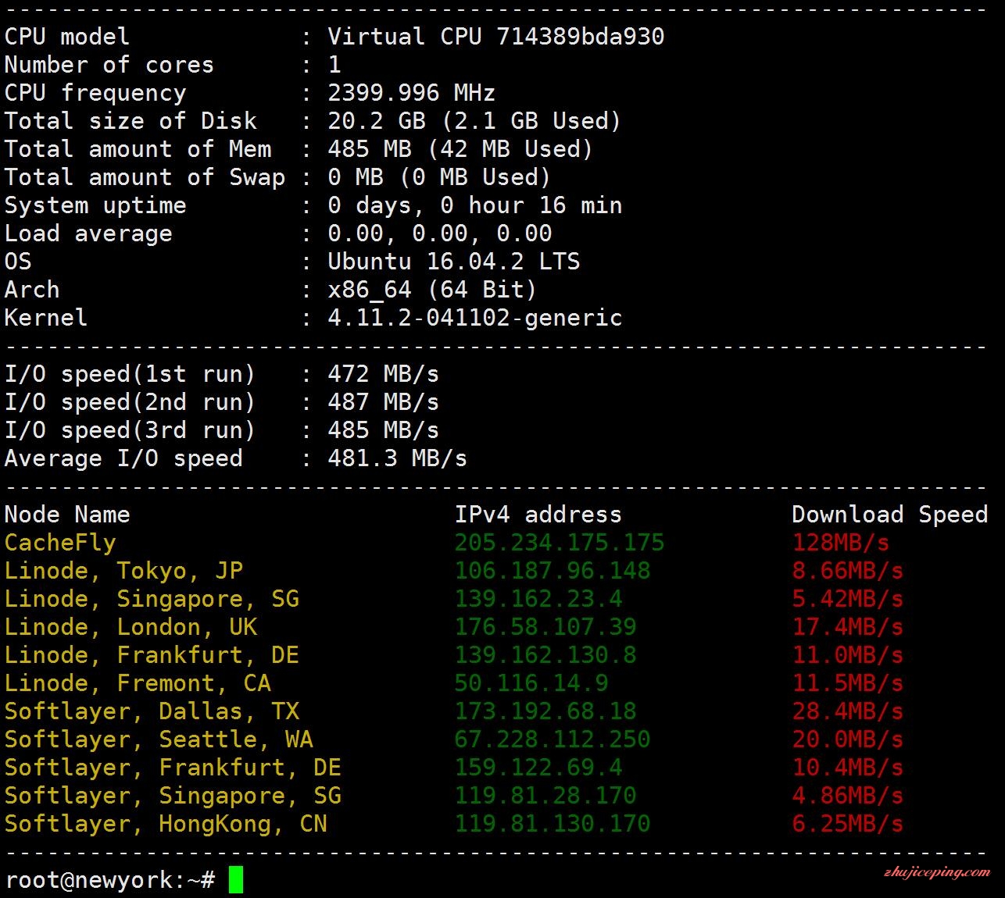This screenshot has width=1005, height=898.
Task: Select the IP address 176.58.107.39
Action: pos(545,627)
